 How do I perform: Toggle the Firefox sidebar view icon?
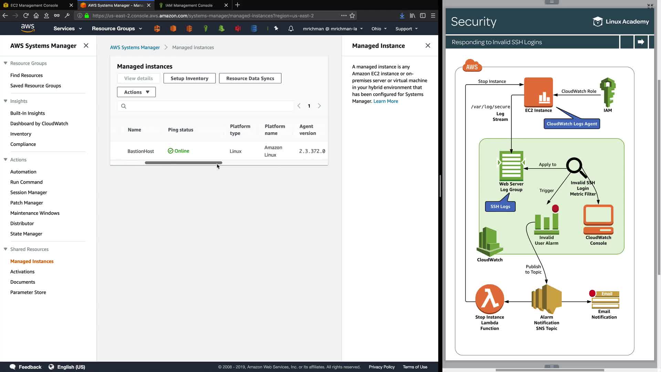[x=423, y=15]
